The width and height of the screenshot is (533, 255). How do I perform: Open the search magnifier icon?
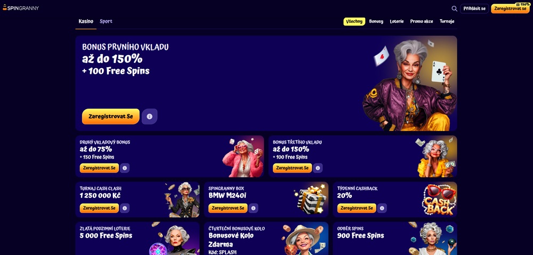(454, 9)
